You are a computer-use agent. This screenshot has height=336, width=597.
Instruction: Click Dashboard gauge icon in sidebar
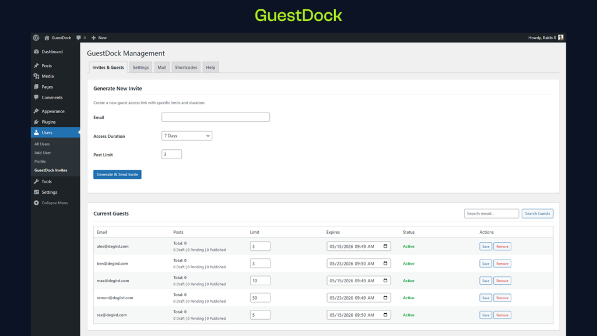pos(36,51)
